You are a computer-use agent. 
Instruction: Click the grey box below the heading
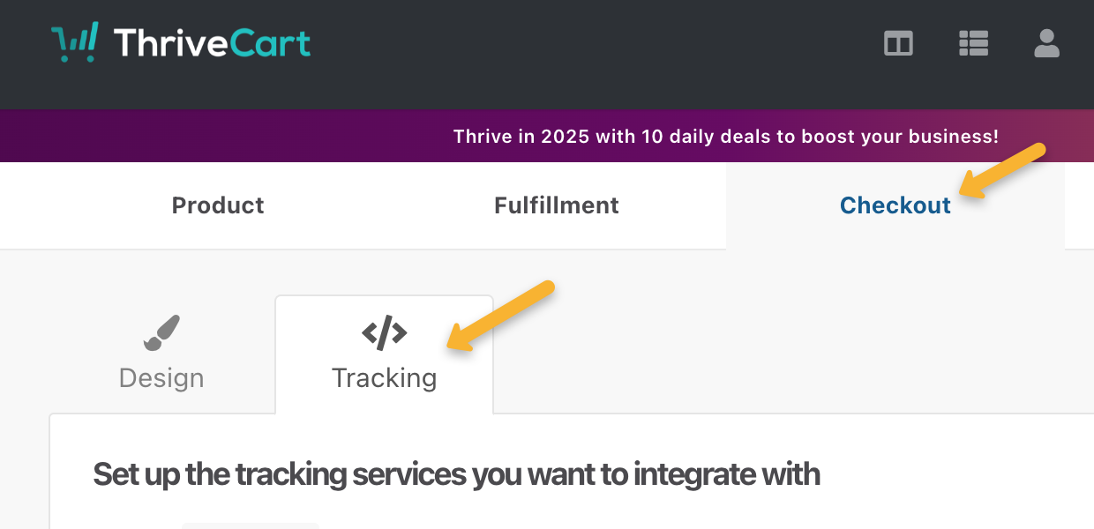(x=250, y=525)
